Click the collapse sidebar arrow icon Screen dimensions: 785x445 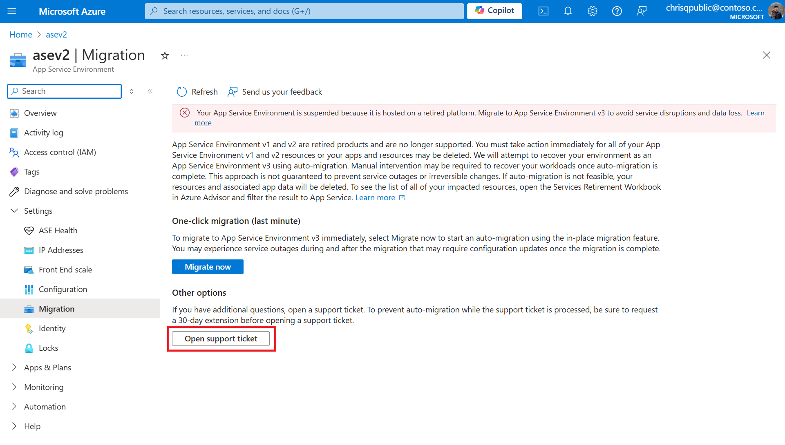[151, 91]
